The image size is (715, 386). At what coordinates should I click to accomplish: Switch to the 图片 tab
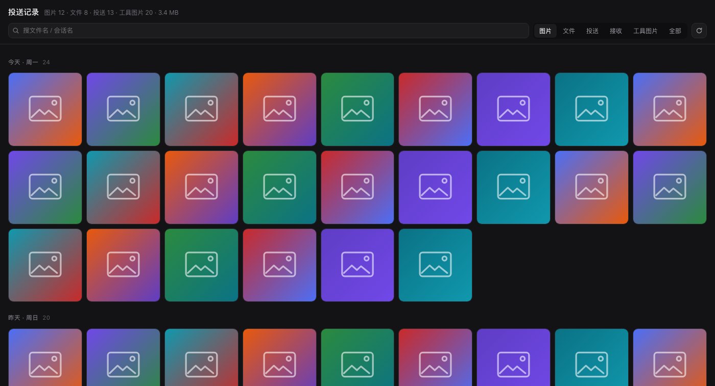(x=545, y=31)
